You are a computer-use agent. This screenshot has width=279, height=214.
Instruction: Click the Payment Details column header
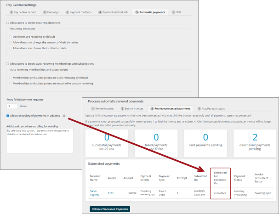[x=146, y=178]
